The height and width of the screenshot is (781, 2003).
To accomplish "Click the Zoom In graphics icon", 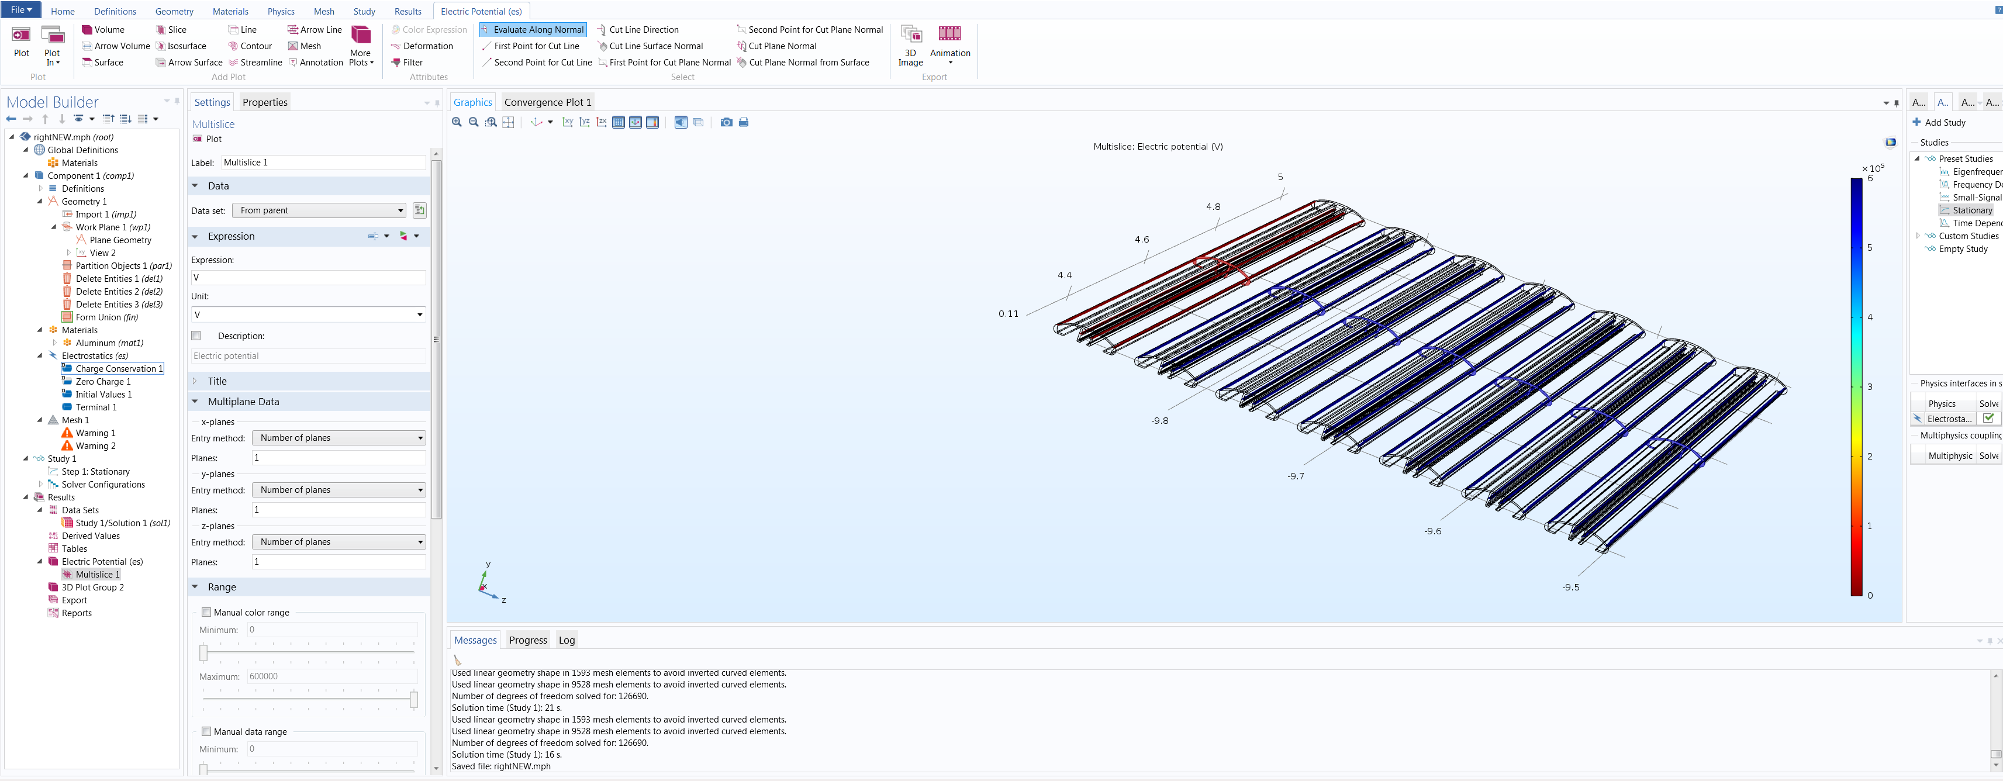I will coord(457,123).
